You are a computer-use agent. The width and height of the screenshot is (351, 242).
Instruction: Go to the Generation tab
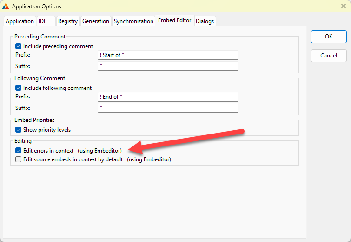tap(96, 21)
